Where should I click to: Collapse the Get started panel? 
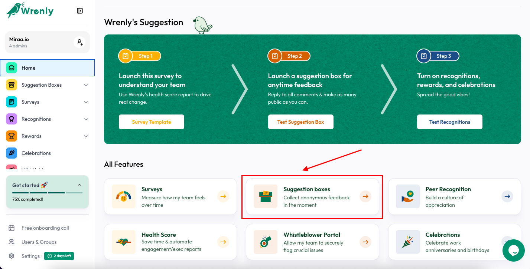79,185
